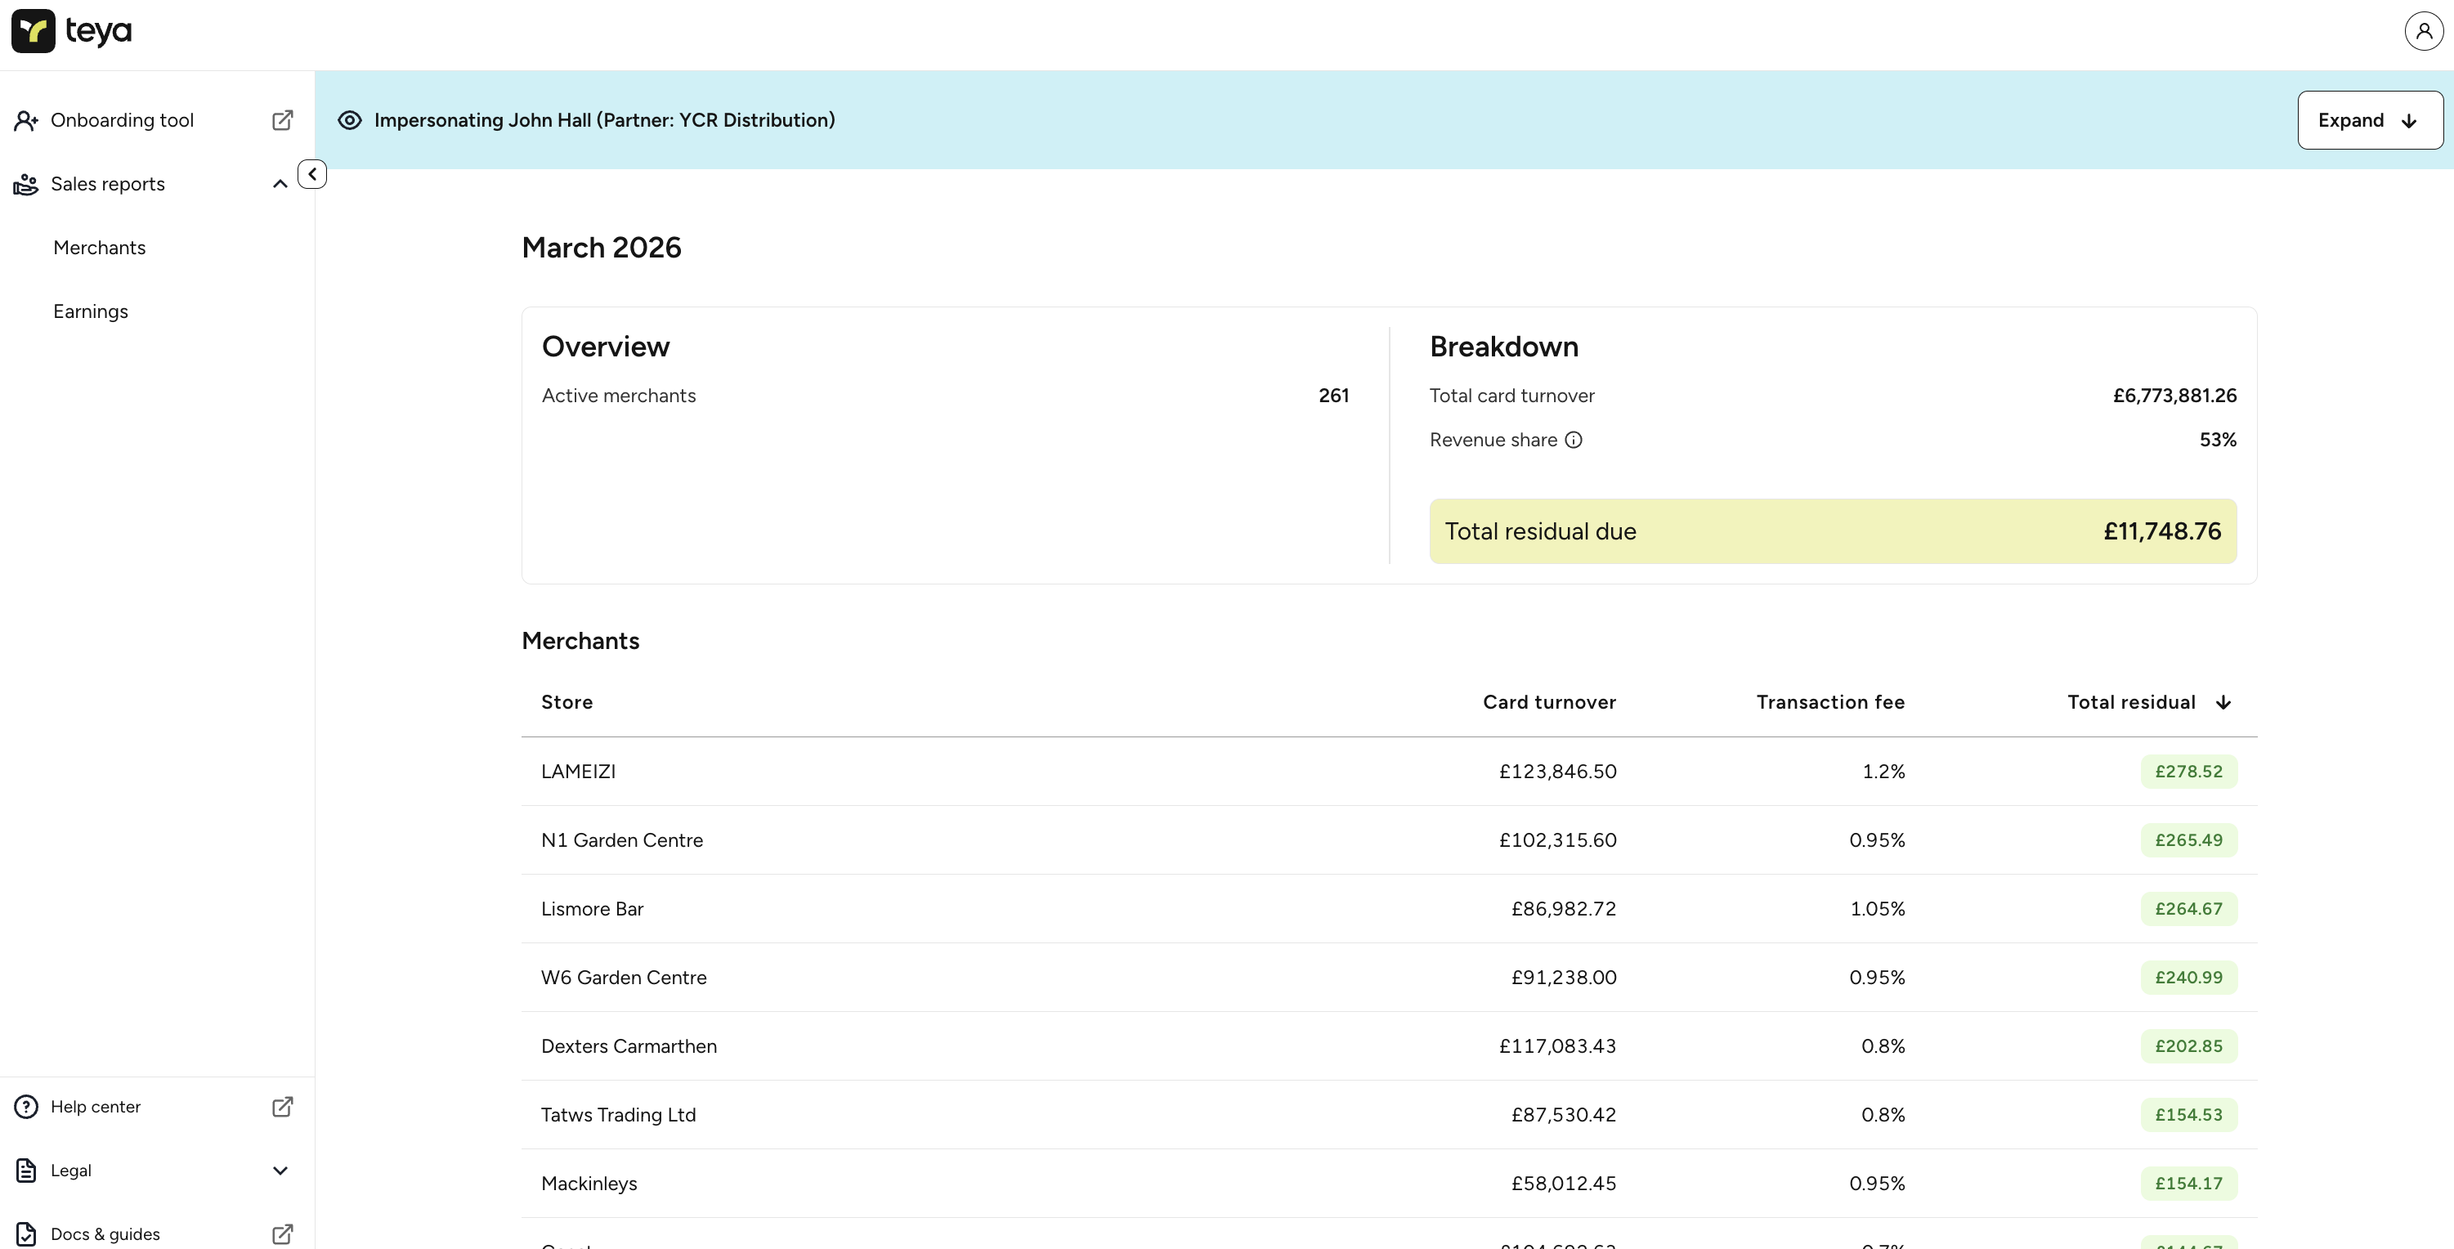Screen dimensions: 2454x1249
Task: Click the Legal sidebar label
Action: (70, 1171)
